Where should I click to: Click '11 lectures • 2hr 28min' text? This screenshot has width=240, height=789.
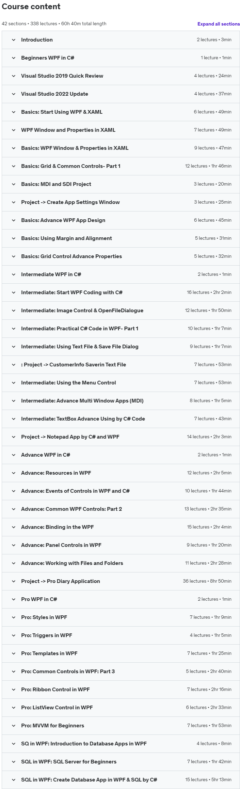(208, 563)
